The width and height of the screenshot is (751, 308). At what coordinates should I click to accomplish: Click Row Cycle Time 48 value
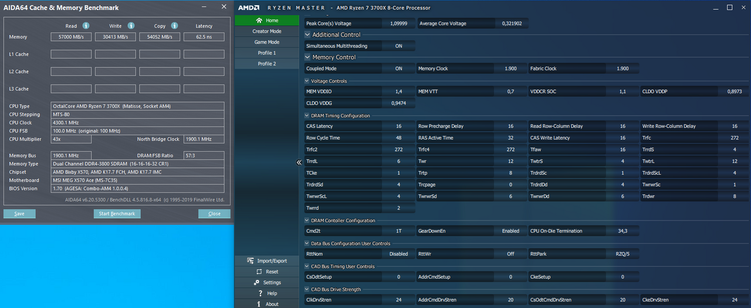pos(399,138)
